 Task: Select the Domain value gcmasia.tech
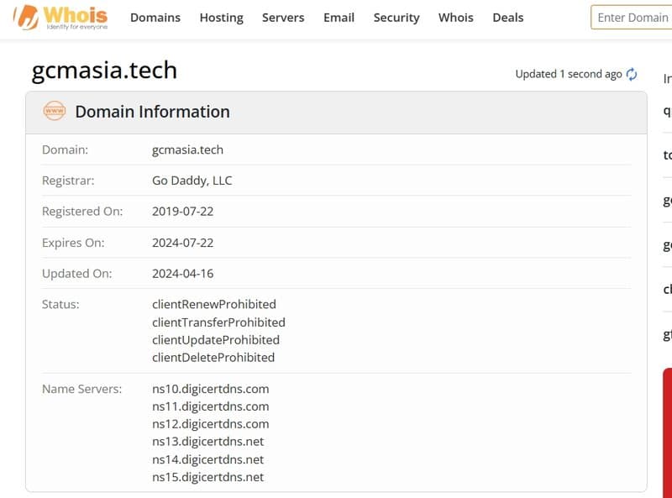(187, 149)
